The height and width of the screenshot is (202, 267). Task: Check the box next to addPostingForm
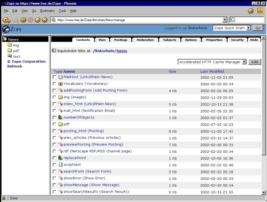(x=55, y=91)
